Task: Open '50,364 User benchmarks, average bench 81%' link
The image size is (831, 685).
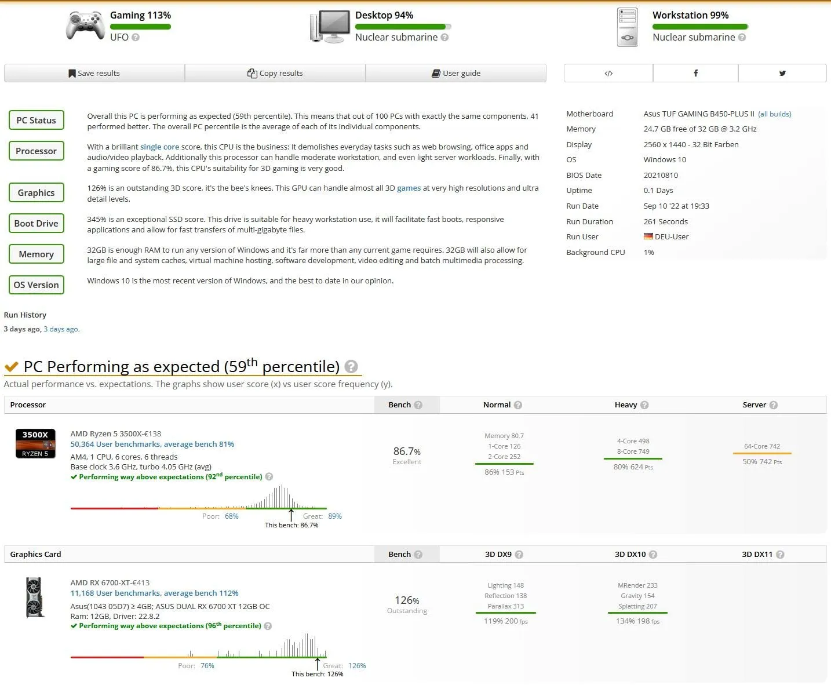Action: (x=152, y=444)
